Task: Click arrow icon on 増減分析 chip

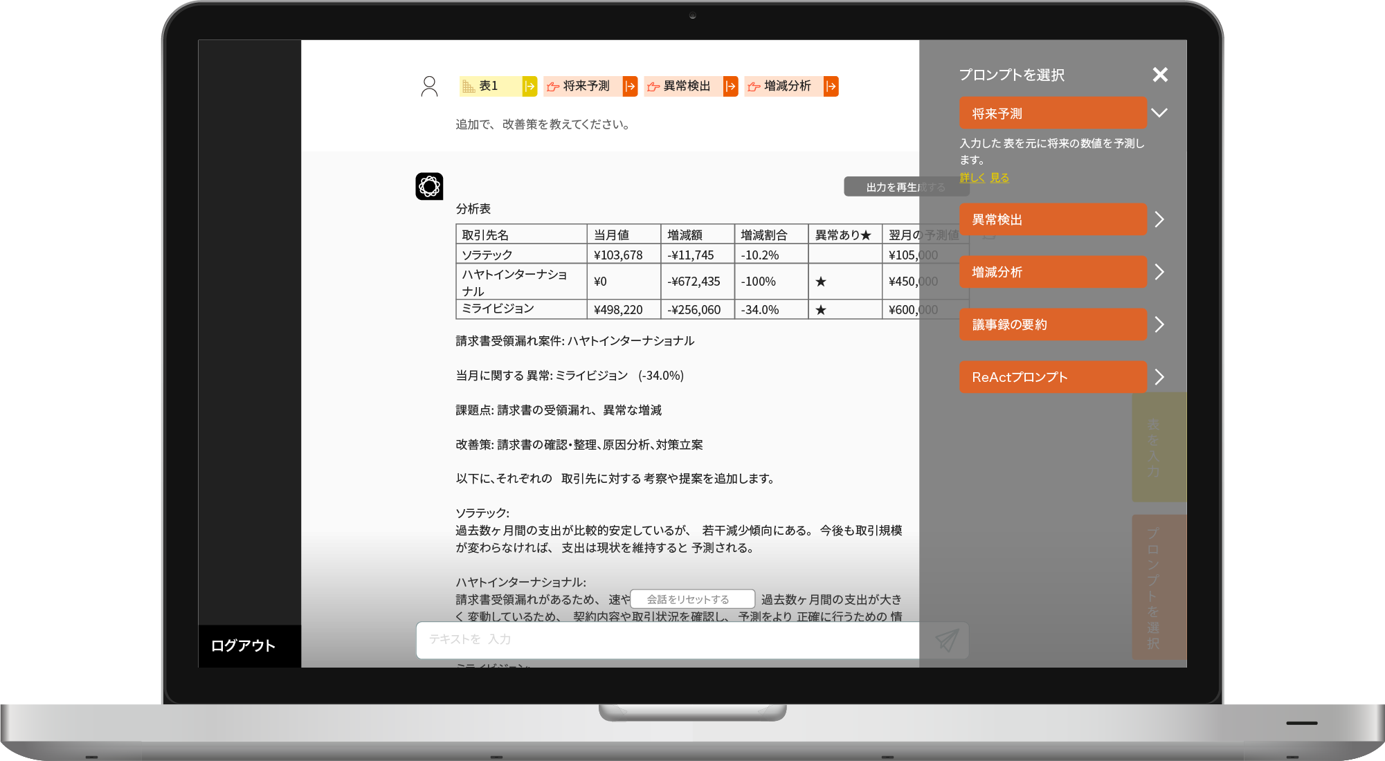Action: pos(831,86)
